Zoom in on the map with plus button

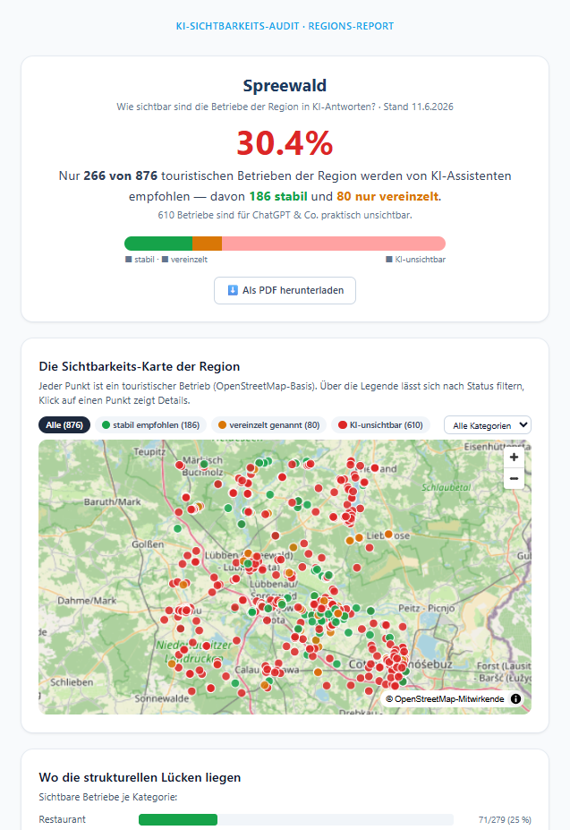(514, 458)
